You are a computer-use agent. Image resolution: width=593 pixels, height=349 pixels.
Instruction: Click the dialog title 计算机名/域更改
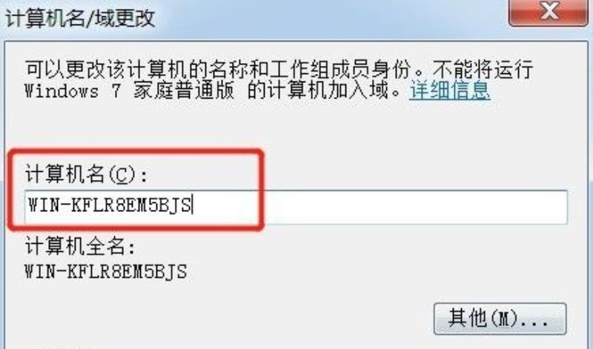(x=81, y=17)
